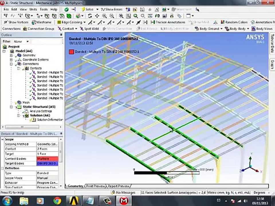Collapse the Solution (A6) node
This screenshot has width=275, height=206.
[19, 115]
